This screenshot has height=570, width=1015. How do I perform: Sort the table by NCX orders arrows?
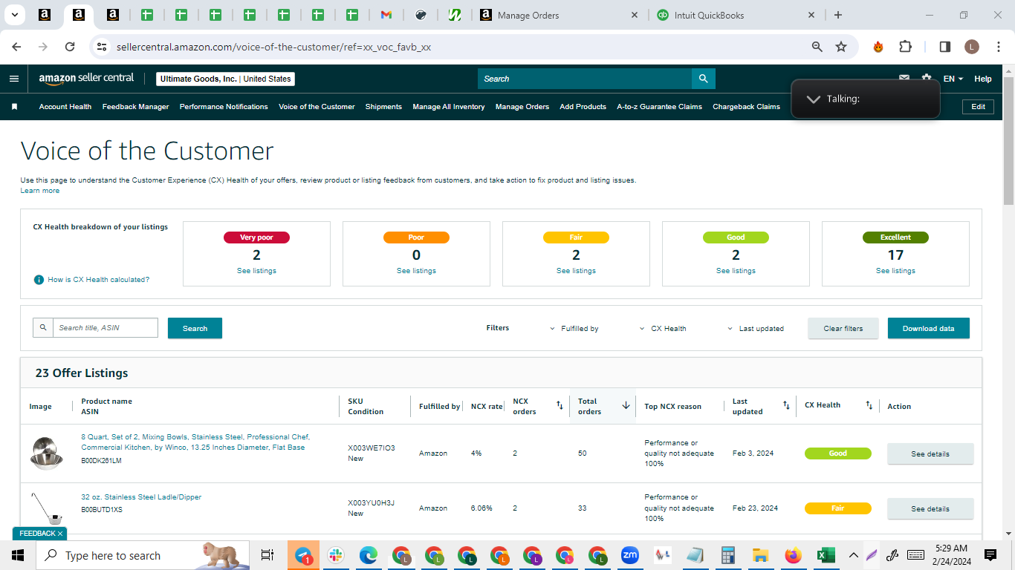coord(560,406)
